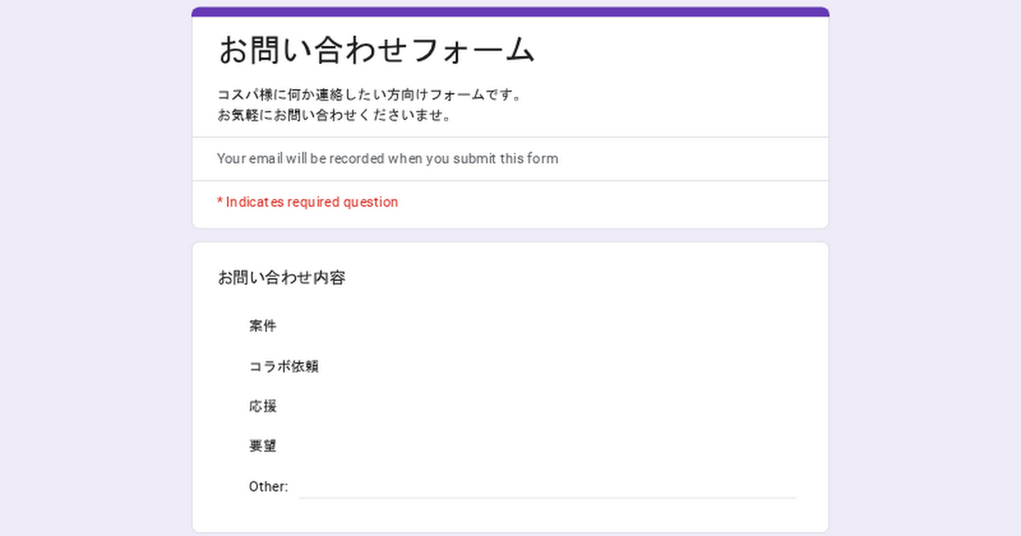Click the description line mentioning コスパ様
This screenshot has height=536, width=1021.
pyautogui.click(x=369, y=94)
